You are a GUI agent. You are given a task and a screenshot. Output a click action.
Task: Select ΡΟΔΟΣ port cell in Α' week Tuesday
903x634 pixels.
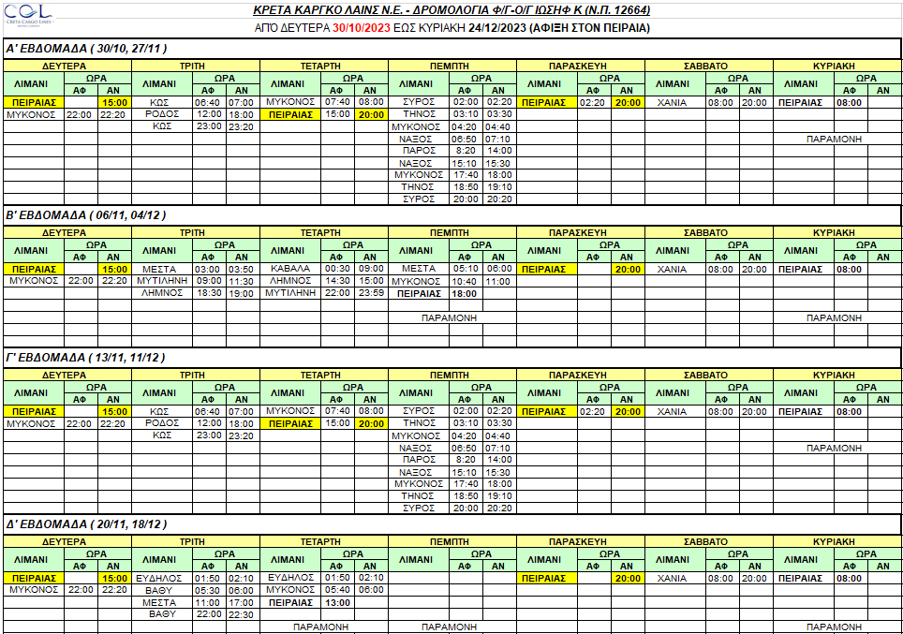(162, 114)
